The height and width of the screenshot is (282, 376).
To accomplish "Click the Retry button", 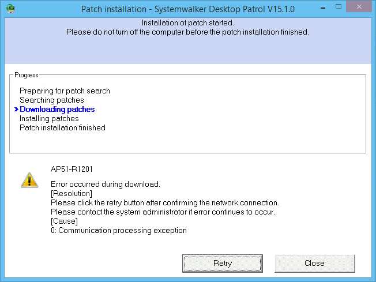I will [x=222, y=264].
